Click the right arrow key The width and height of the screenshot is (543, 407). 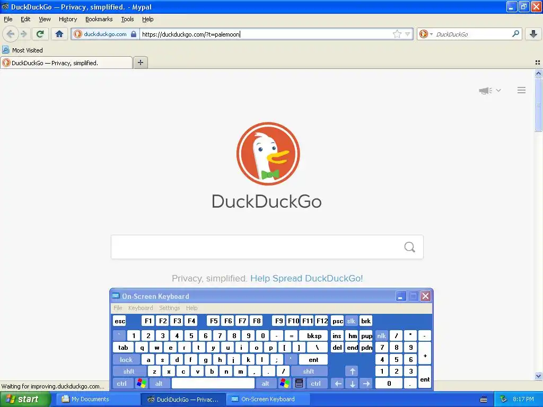click(x=366, y=384)
